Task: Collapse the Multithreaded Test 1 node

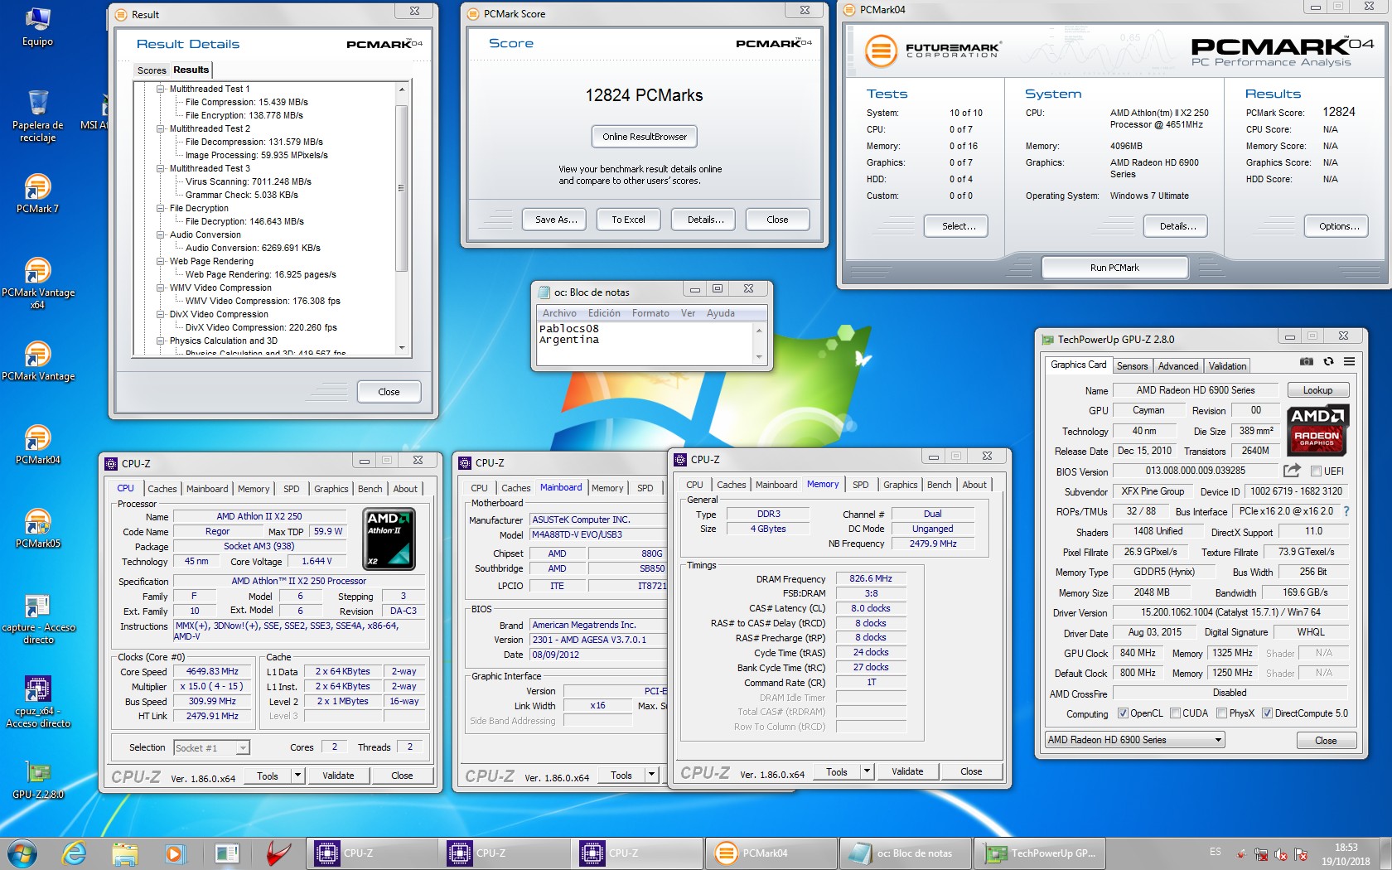Action: (161, 89)
